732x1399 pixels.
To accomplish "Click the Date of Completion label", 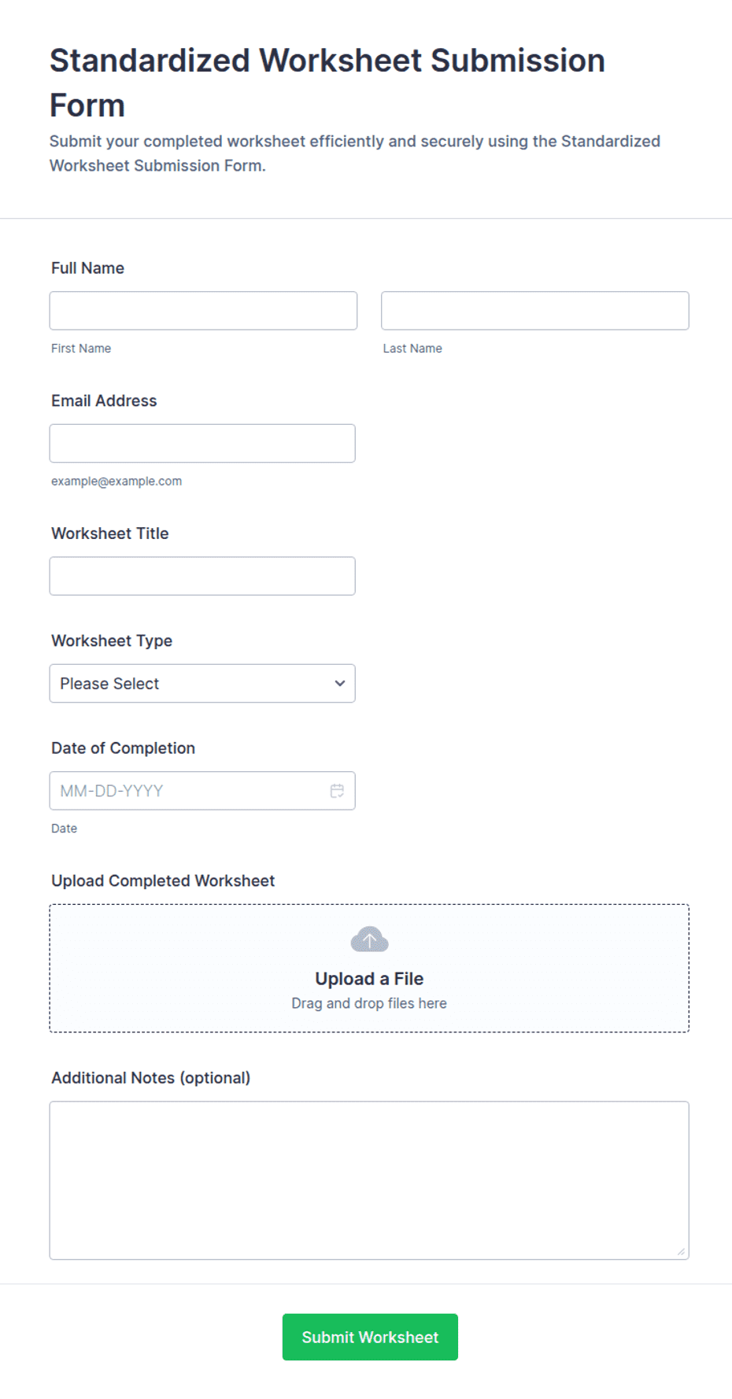I will coord(123,748).
